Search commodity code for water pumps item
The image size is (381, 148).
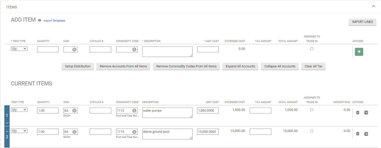coord(134,111)
